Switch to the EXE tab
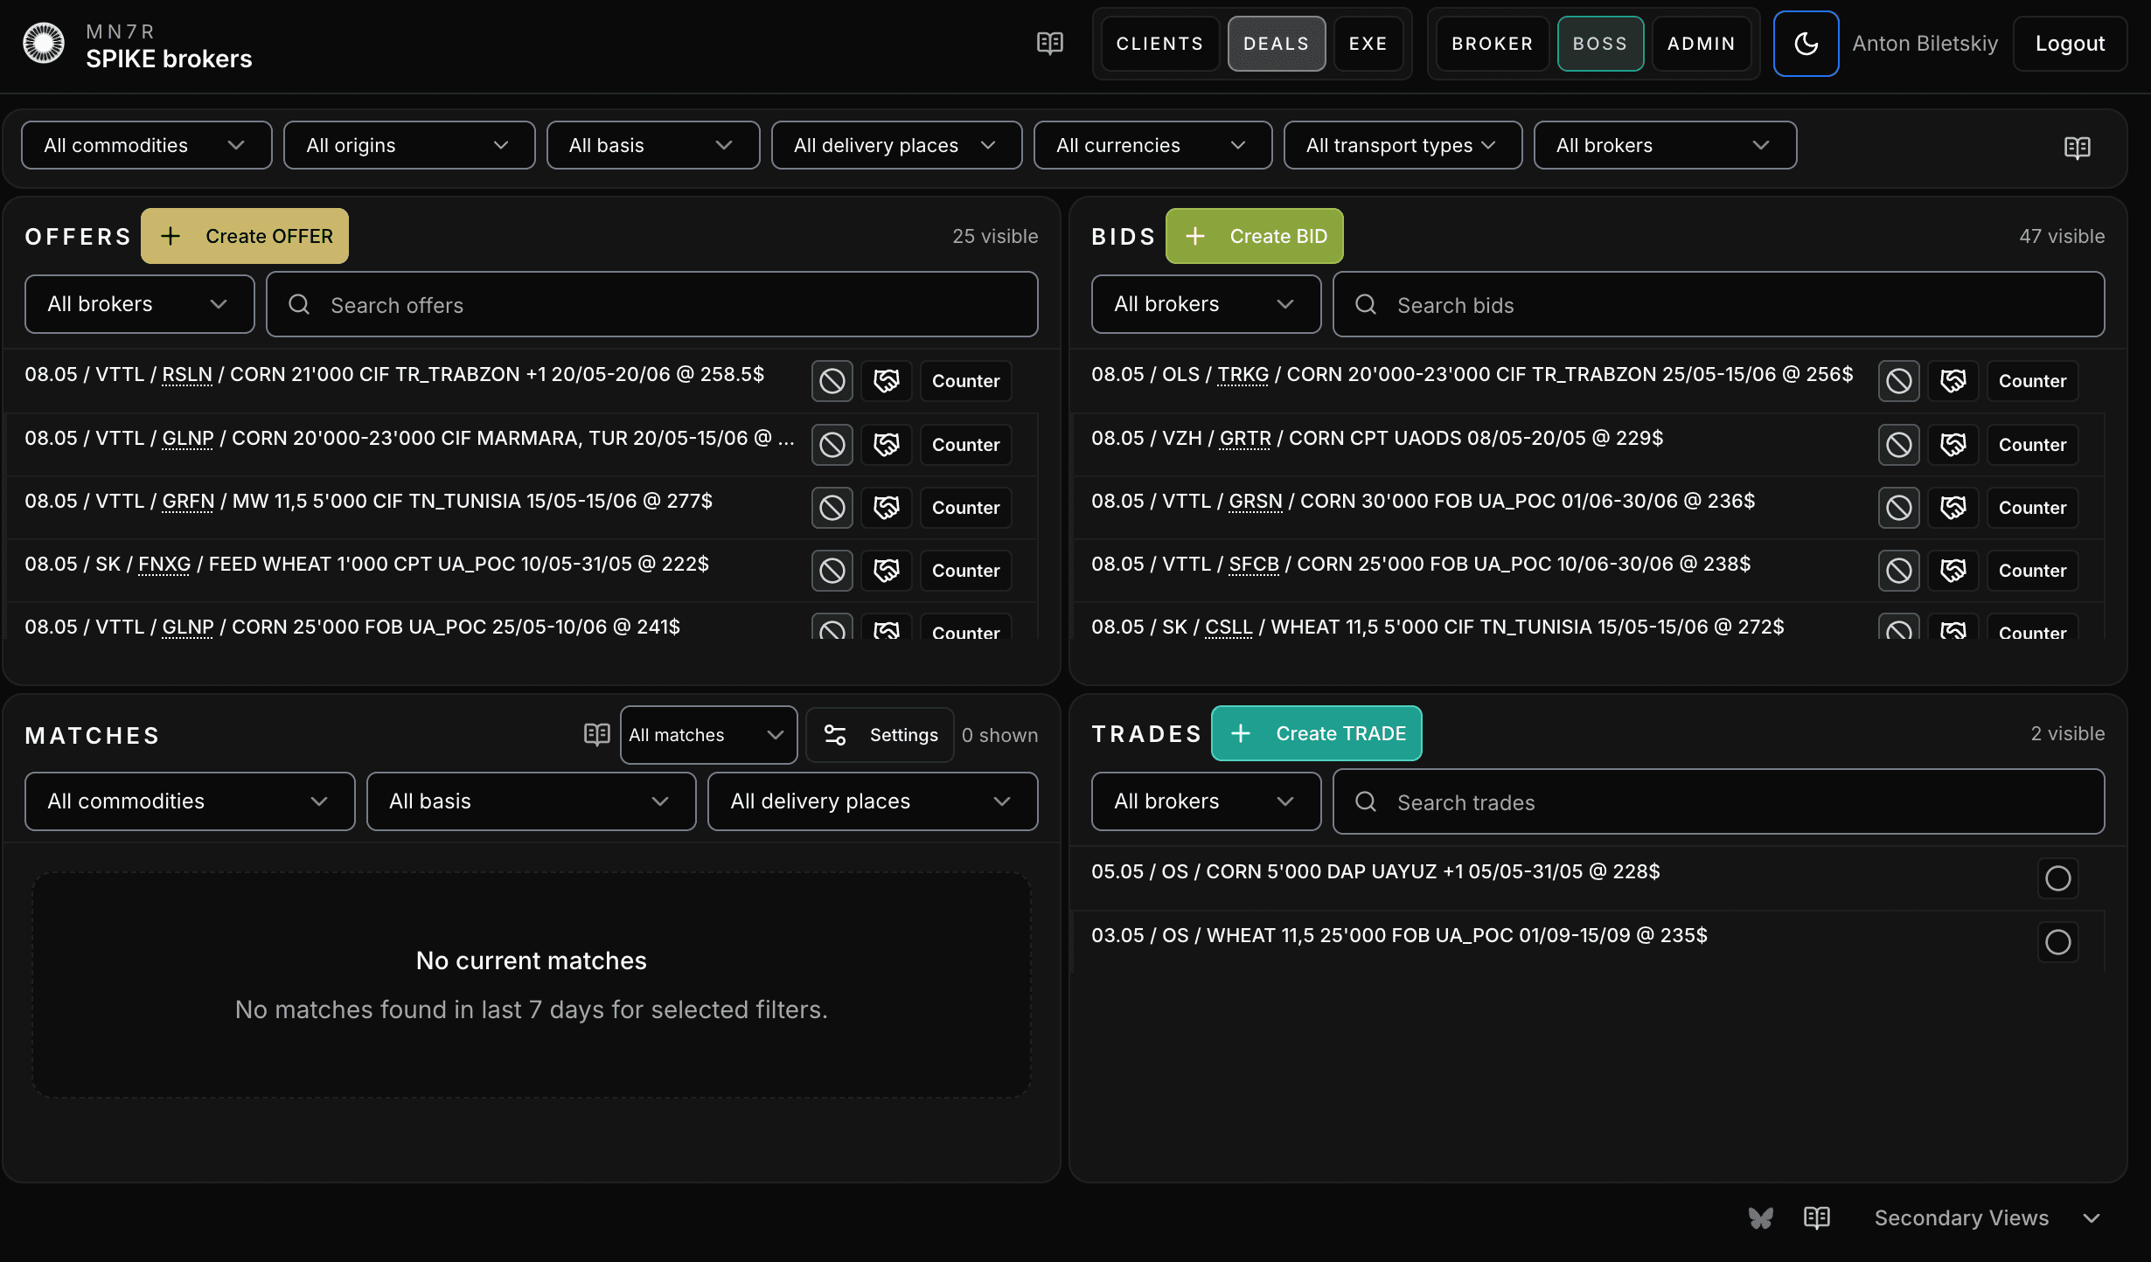 [x=1368, y=43]
